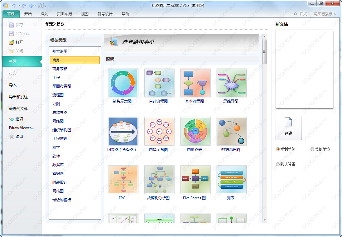342x237 pixels.
Task: Choose the 圆形图表 template thumbnail
Action: [195, 131]
